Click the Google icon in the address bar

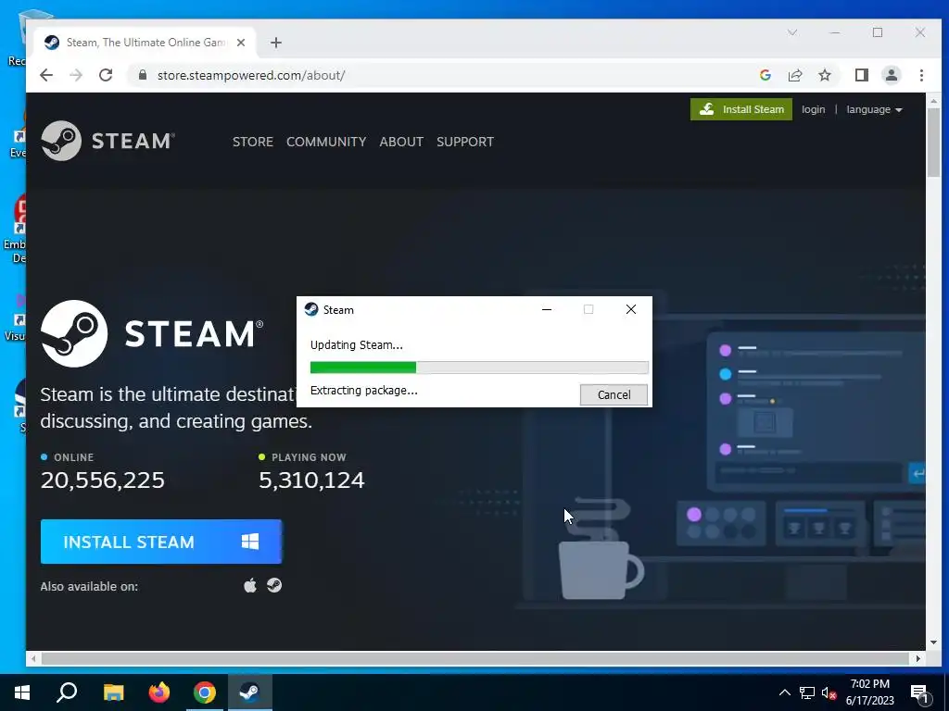[x=765, y=75]
